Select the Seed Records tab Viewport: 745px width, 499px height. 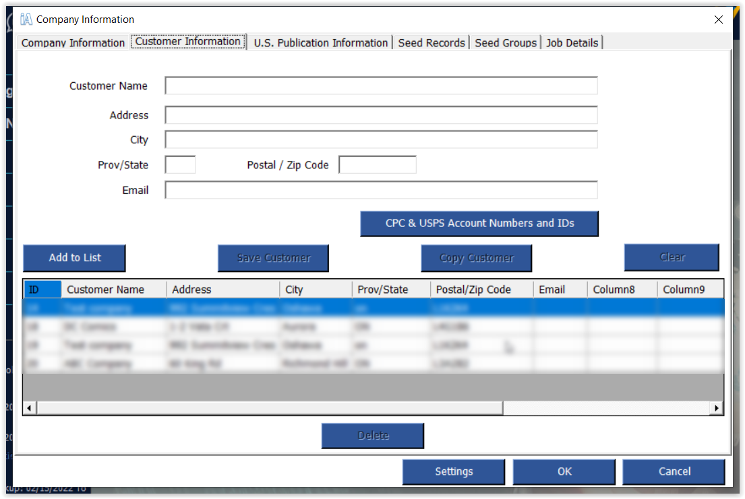(431, 42)
